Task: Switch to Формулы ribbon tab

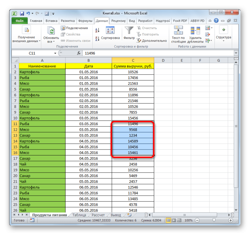Action: click(x=85, y=21)
